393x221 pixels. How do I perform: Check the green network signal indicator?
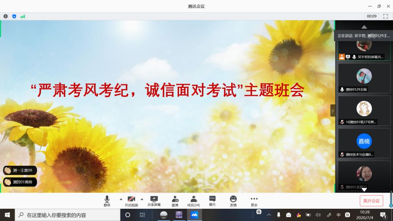tap(23, 16)
